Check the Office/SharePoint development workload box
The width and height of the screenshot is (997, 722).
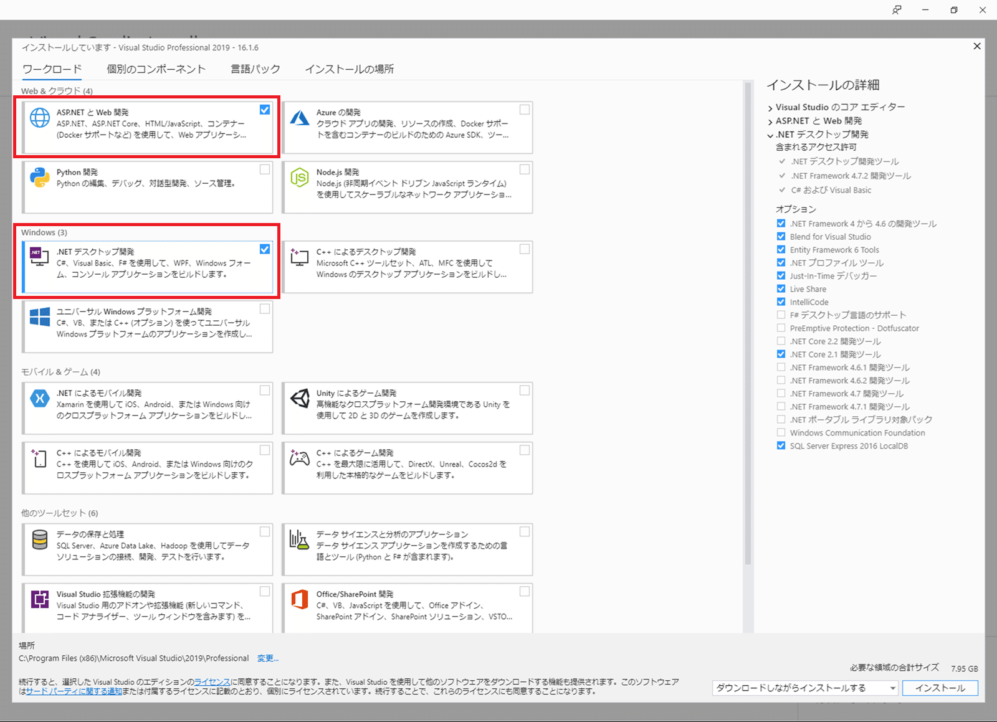[x=525, y=592]
